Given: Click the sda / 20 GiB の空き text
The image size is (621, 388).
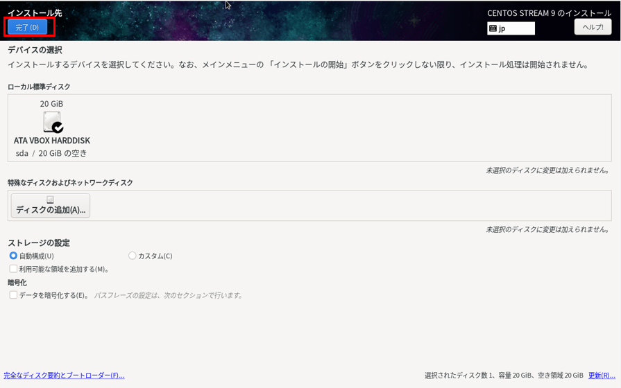Looking at the screenshot, I should (51, 153).
